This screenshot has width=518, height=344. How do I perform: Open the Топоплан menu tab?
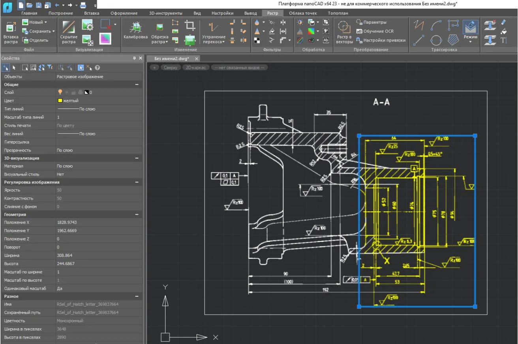pos(338,13)
